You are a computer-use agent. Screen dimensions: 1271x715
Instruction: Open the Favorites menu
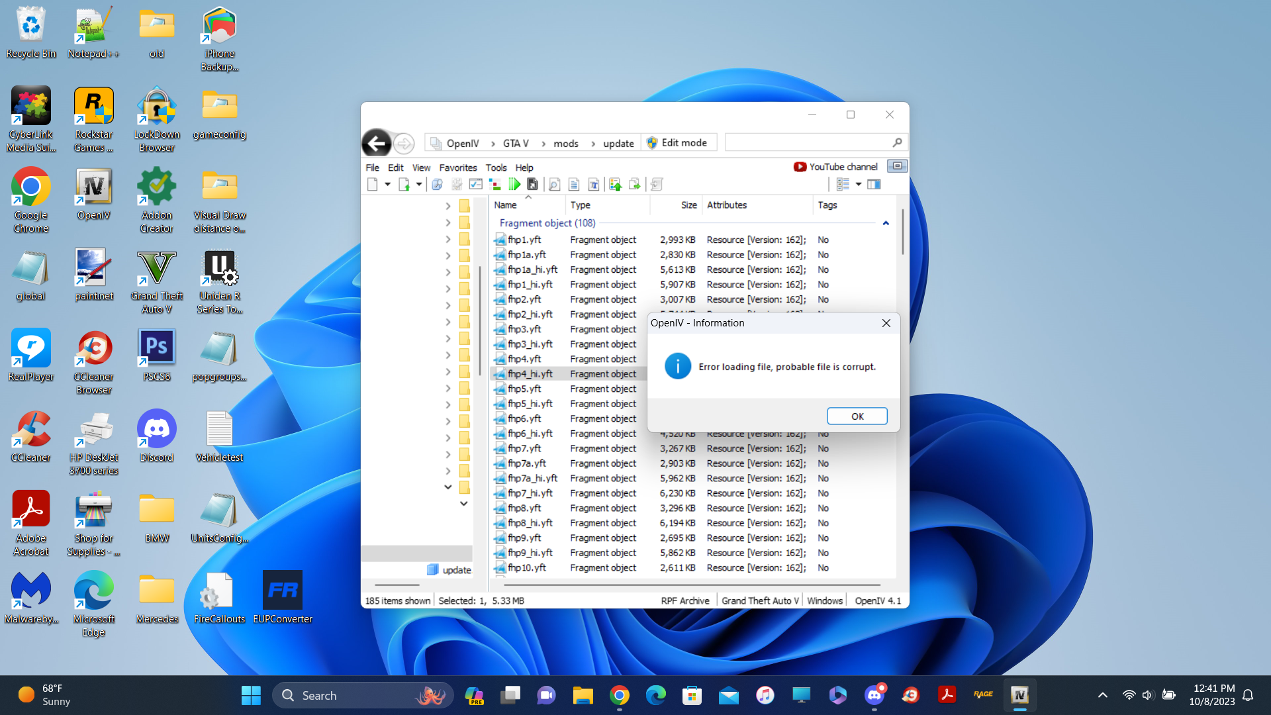(457, 167)
